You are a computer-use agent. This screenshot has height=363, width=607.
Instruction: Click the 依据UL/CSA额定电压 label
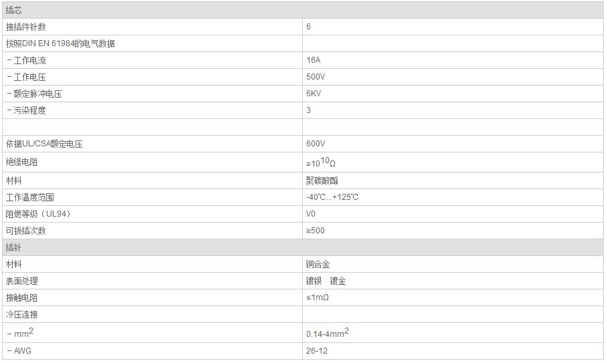click(x=44, y=144)
